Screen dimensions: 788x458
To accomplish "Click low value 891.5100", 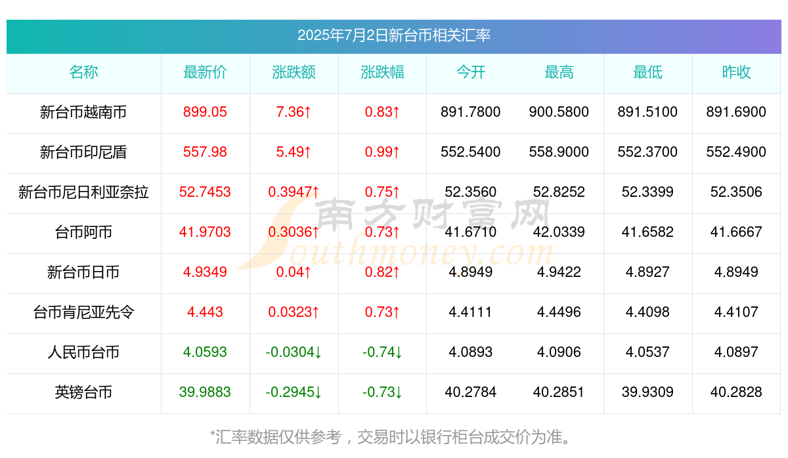I will click(647, 112).
